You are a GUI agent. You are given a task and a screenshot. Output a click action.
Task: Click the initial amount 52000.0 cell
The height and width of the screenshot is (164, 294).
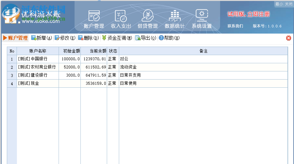(70, 67)
